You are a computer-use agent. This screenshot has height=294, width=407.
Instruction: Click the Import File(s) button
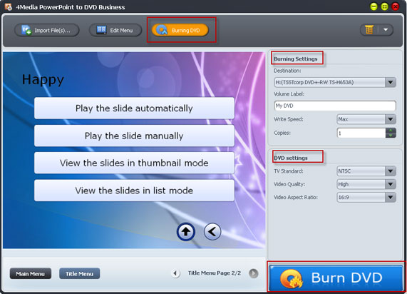(x=47, y=30)
